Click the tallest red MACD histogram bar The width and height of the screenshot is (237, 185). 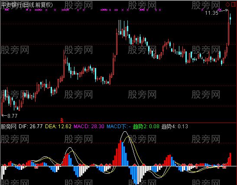coord(120,153)
